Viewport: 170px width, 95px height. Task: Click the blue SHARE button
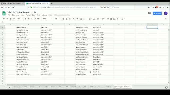pos(157,13)
